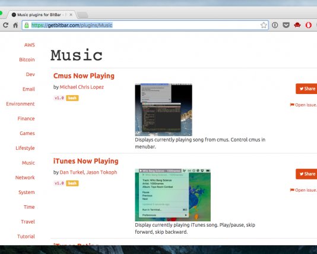Open the Time plugin category
Image resolution: width=317 pixels, height=254 pixels.
pos(29,207)
